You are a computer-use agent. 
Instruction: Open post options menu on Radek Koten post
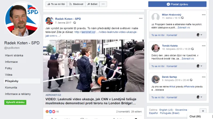tap(141, 19)
